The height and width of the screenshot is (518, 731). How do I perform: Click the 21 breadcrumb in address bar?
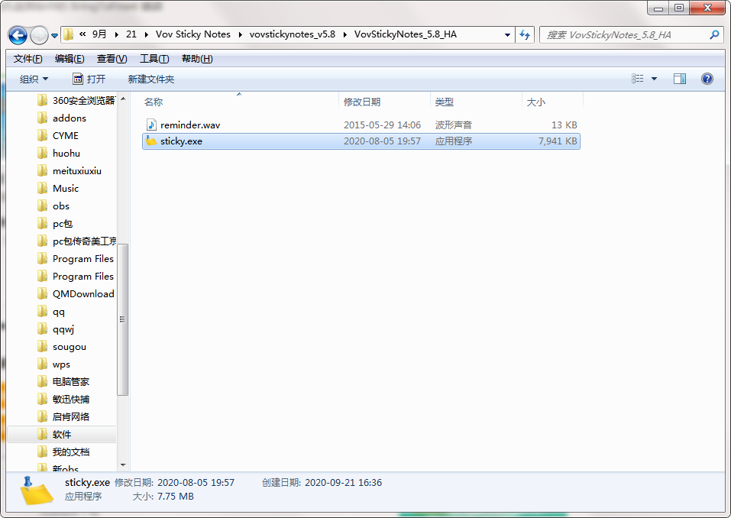pos(131,34)
